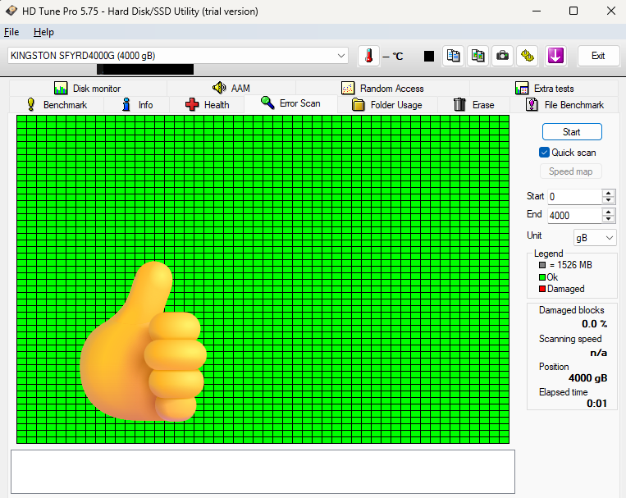The width and height of the screenshot is (626, 498).
Task: Open the Unit gB dropdown
Action: click(595, 237)
